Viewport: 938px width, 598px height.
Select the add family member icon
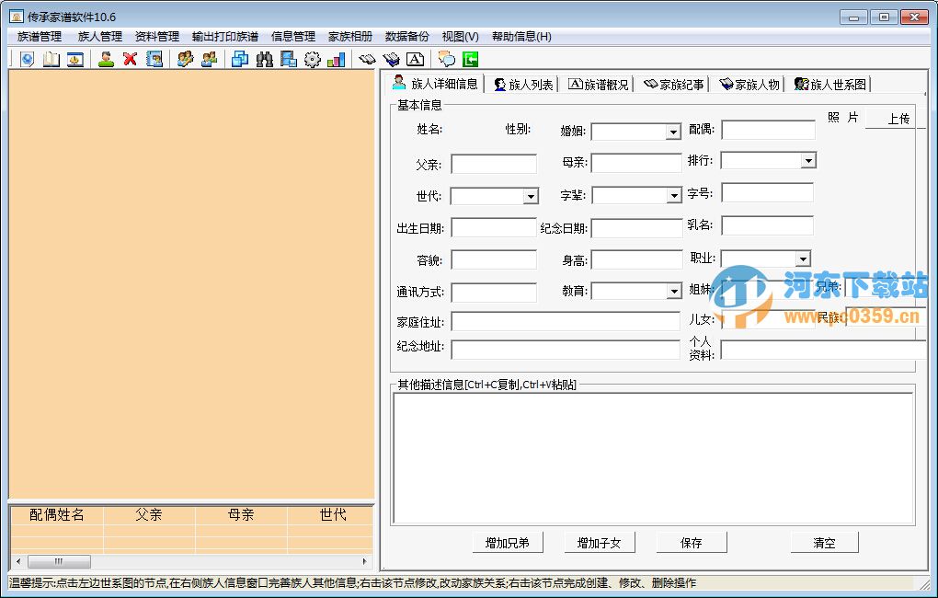(107, 59)
